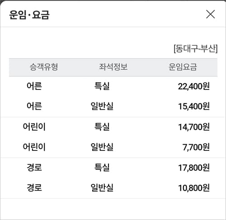Click the [동대구-부산] route label
This screenshot has height=220, width=226.
pos(196,48)
